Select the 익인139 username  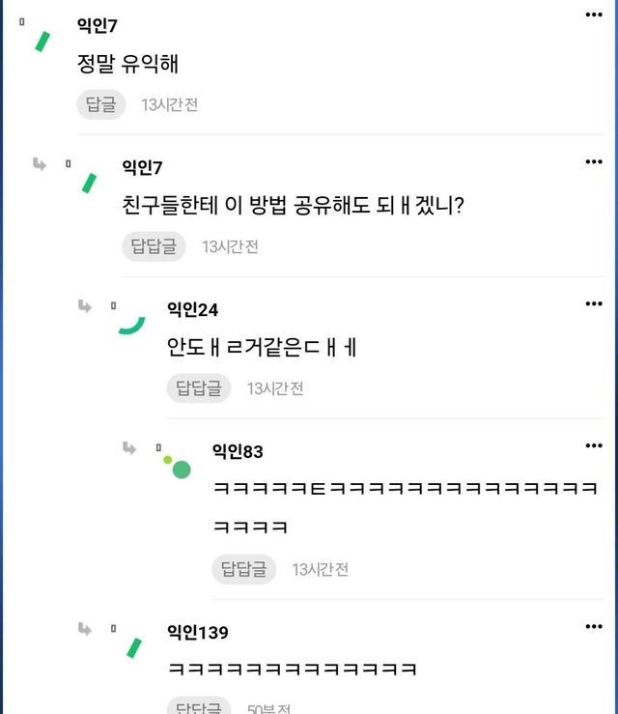[x=197, y=633]
